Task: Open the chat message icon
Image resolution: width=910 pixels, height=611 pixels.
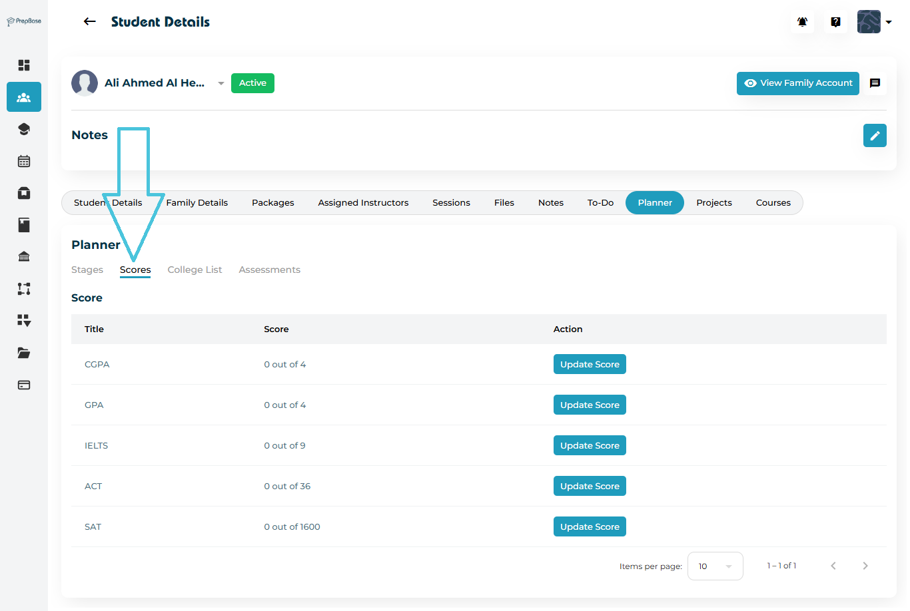Action: [x=875, y=83]
